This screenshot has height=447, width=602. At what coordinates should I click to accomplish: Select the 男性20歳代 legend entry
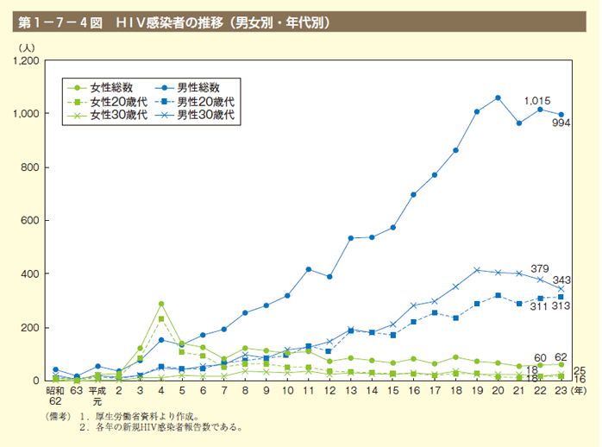coord(195,102)
